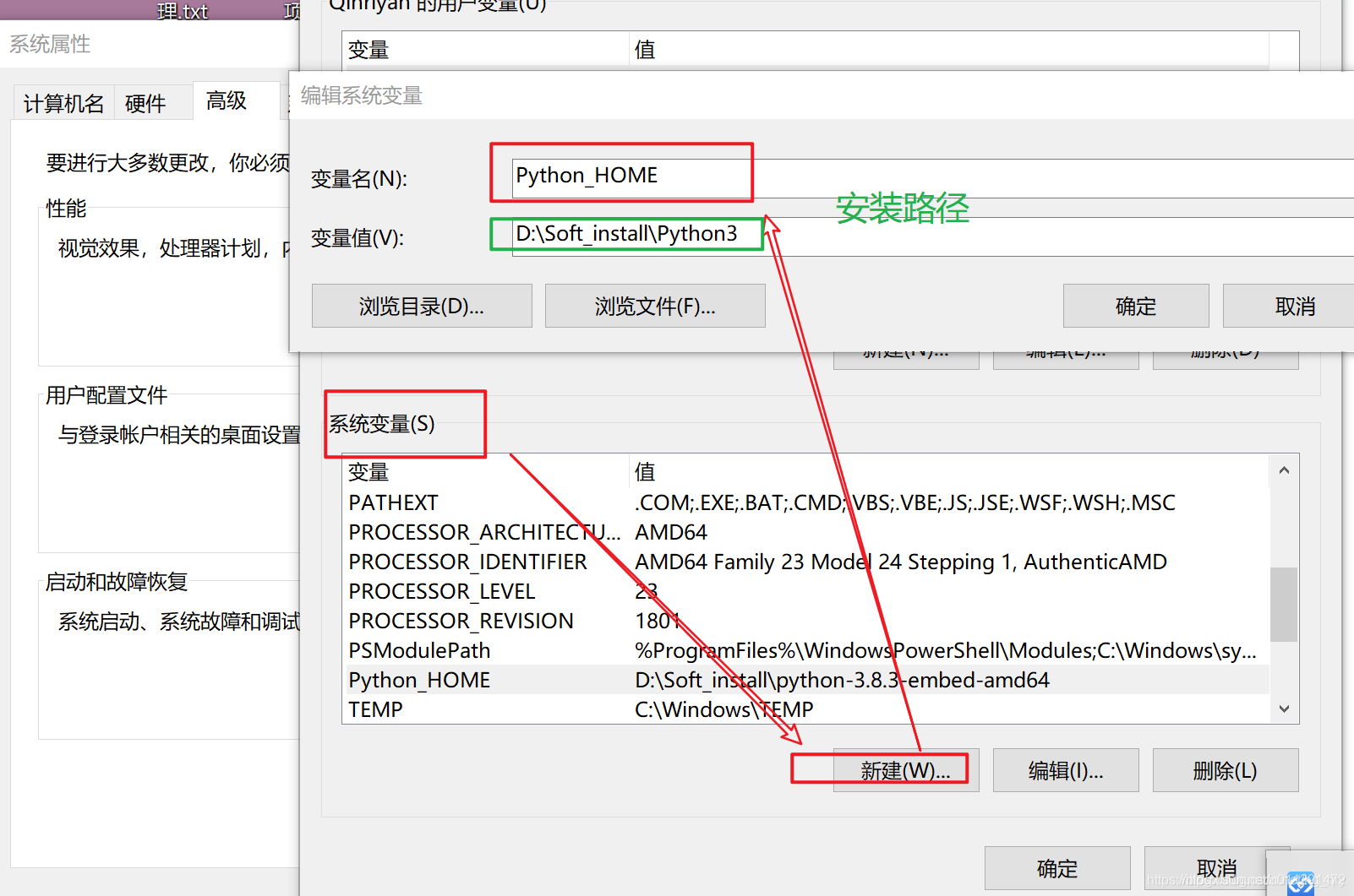
Task: Click the scrollbar down arrow in system variables
Action: point(1284,709)
